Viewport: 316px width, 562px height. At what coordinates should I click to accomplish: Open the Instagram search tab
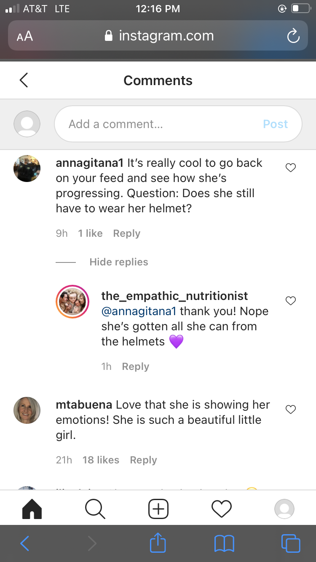[95, 509]
